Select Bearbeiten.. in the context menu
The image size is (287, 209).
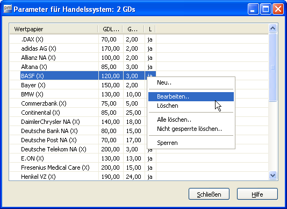point(191,96)
